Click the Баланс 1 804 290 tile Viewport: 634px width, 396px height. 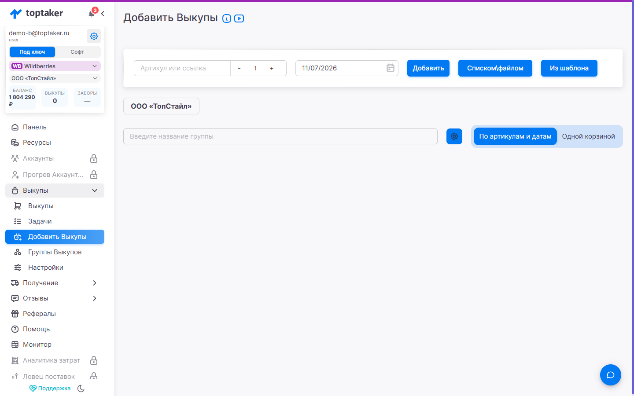(22, 97)
